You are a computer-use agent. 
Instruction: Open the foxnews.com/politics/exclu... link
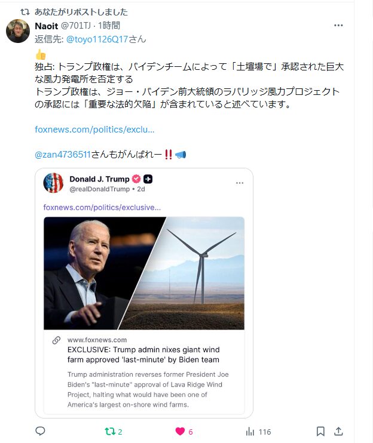pos(94,130)
